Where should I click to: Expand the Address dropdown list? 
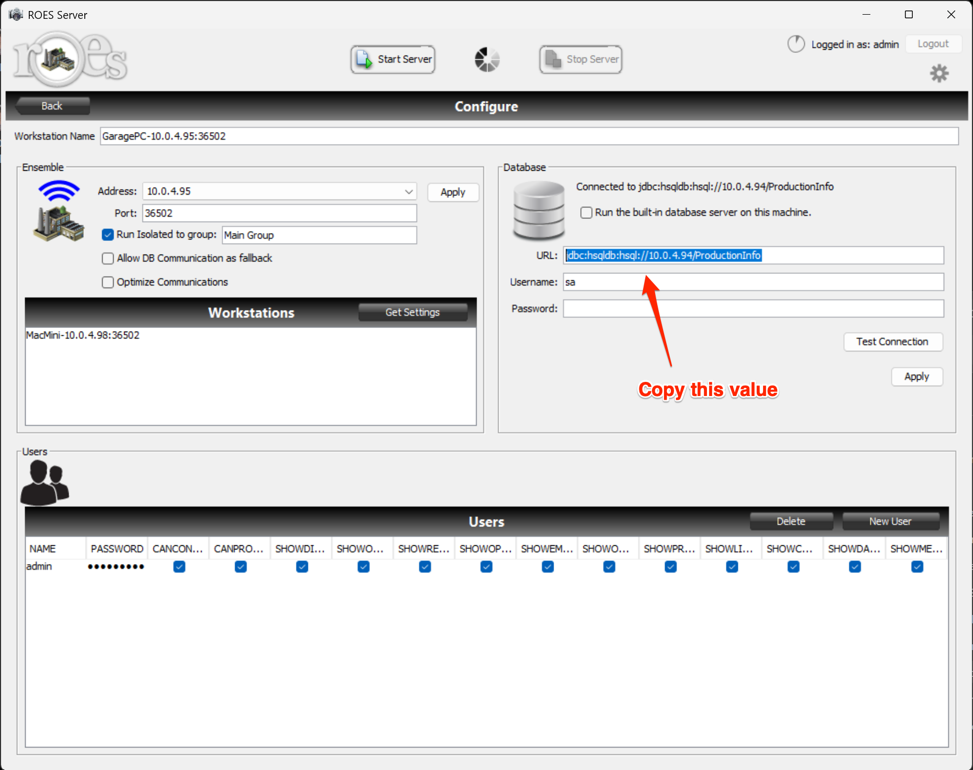(x=408, y=192)
